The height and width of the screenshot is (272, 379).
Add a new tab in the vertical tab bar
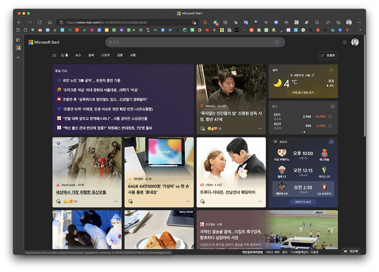(x=18, y=57)
